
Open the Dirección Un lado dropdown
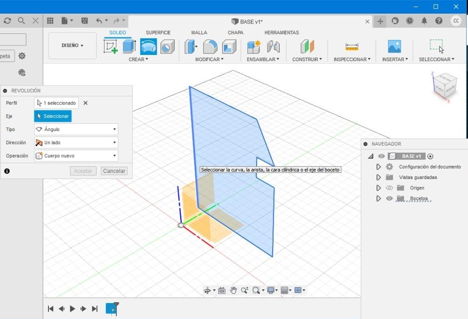point(76,142)
